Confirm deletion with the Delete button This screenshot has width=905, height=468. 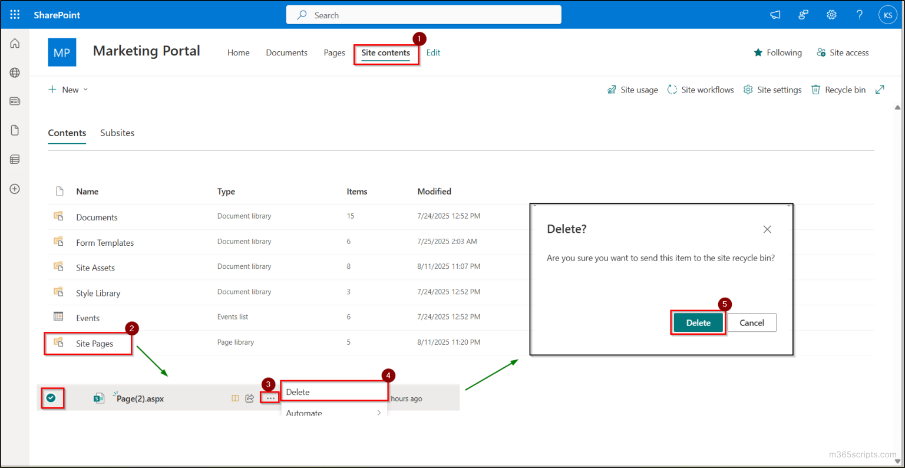[x=698, y=322]
